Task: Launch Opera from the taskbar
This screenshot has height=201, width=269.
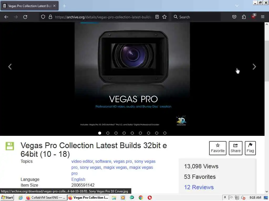Action: pos(149,198)
